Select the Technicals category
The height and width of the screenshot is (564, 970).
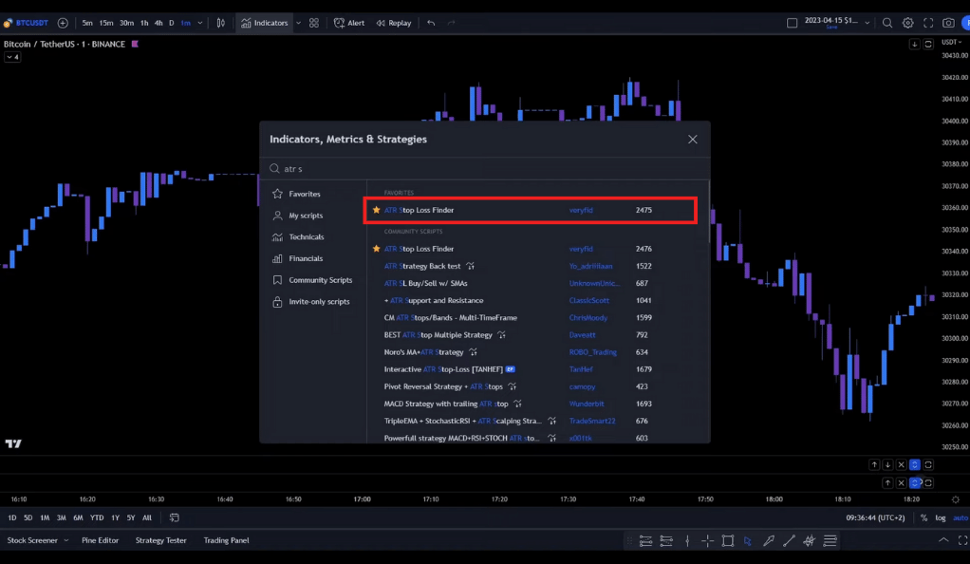pos(307,237)
